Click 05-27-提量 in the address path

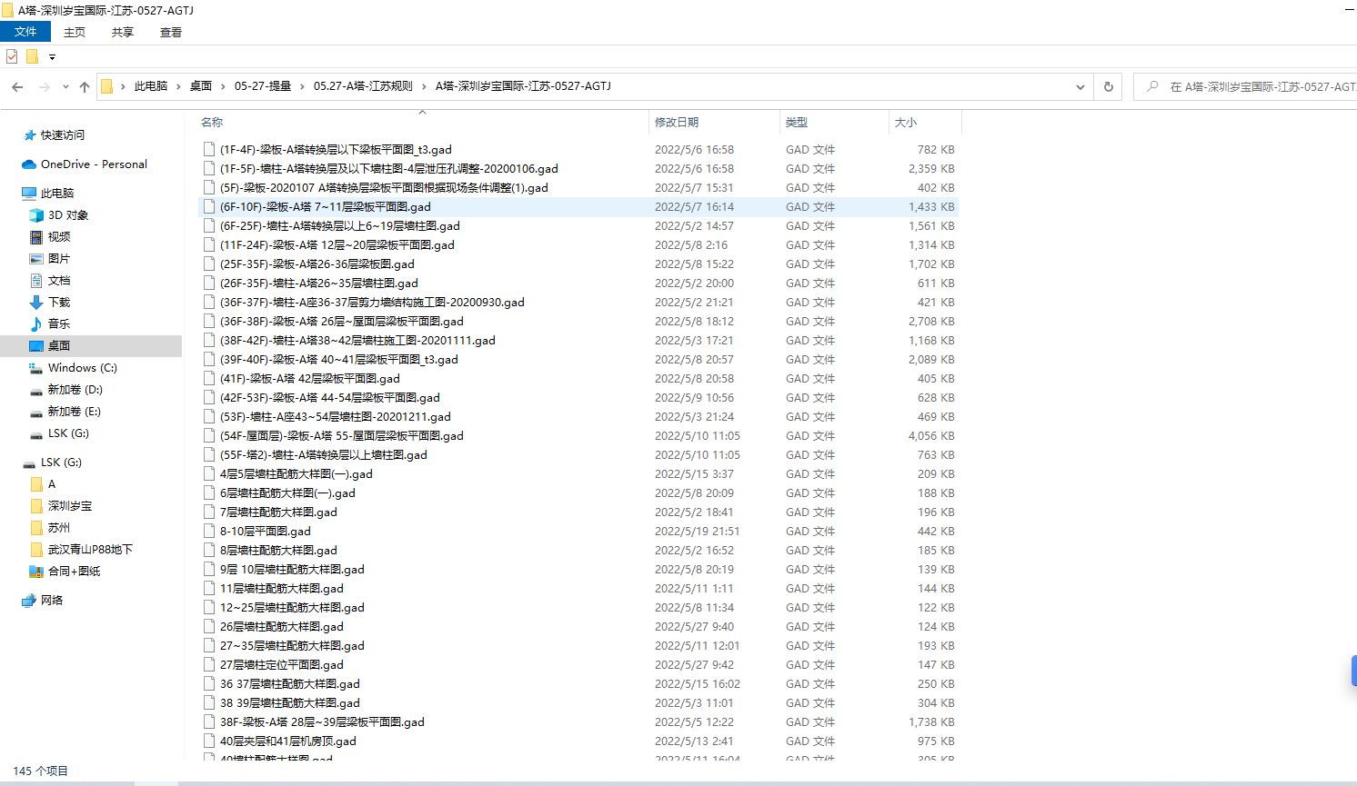coord(263,86)
